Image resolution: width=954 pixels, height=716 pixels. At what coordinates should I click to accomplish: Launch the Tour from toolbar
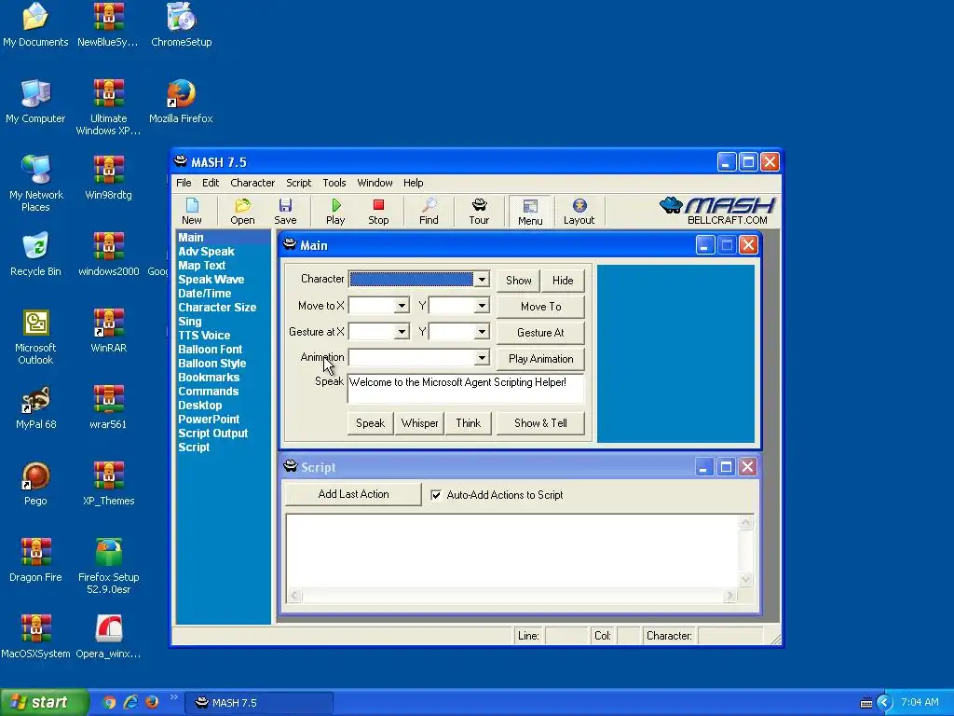pyautogui.click(x=479, y=212)
